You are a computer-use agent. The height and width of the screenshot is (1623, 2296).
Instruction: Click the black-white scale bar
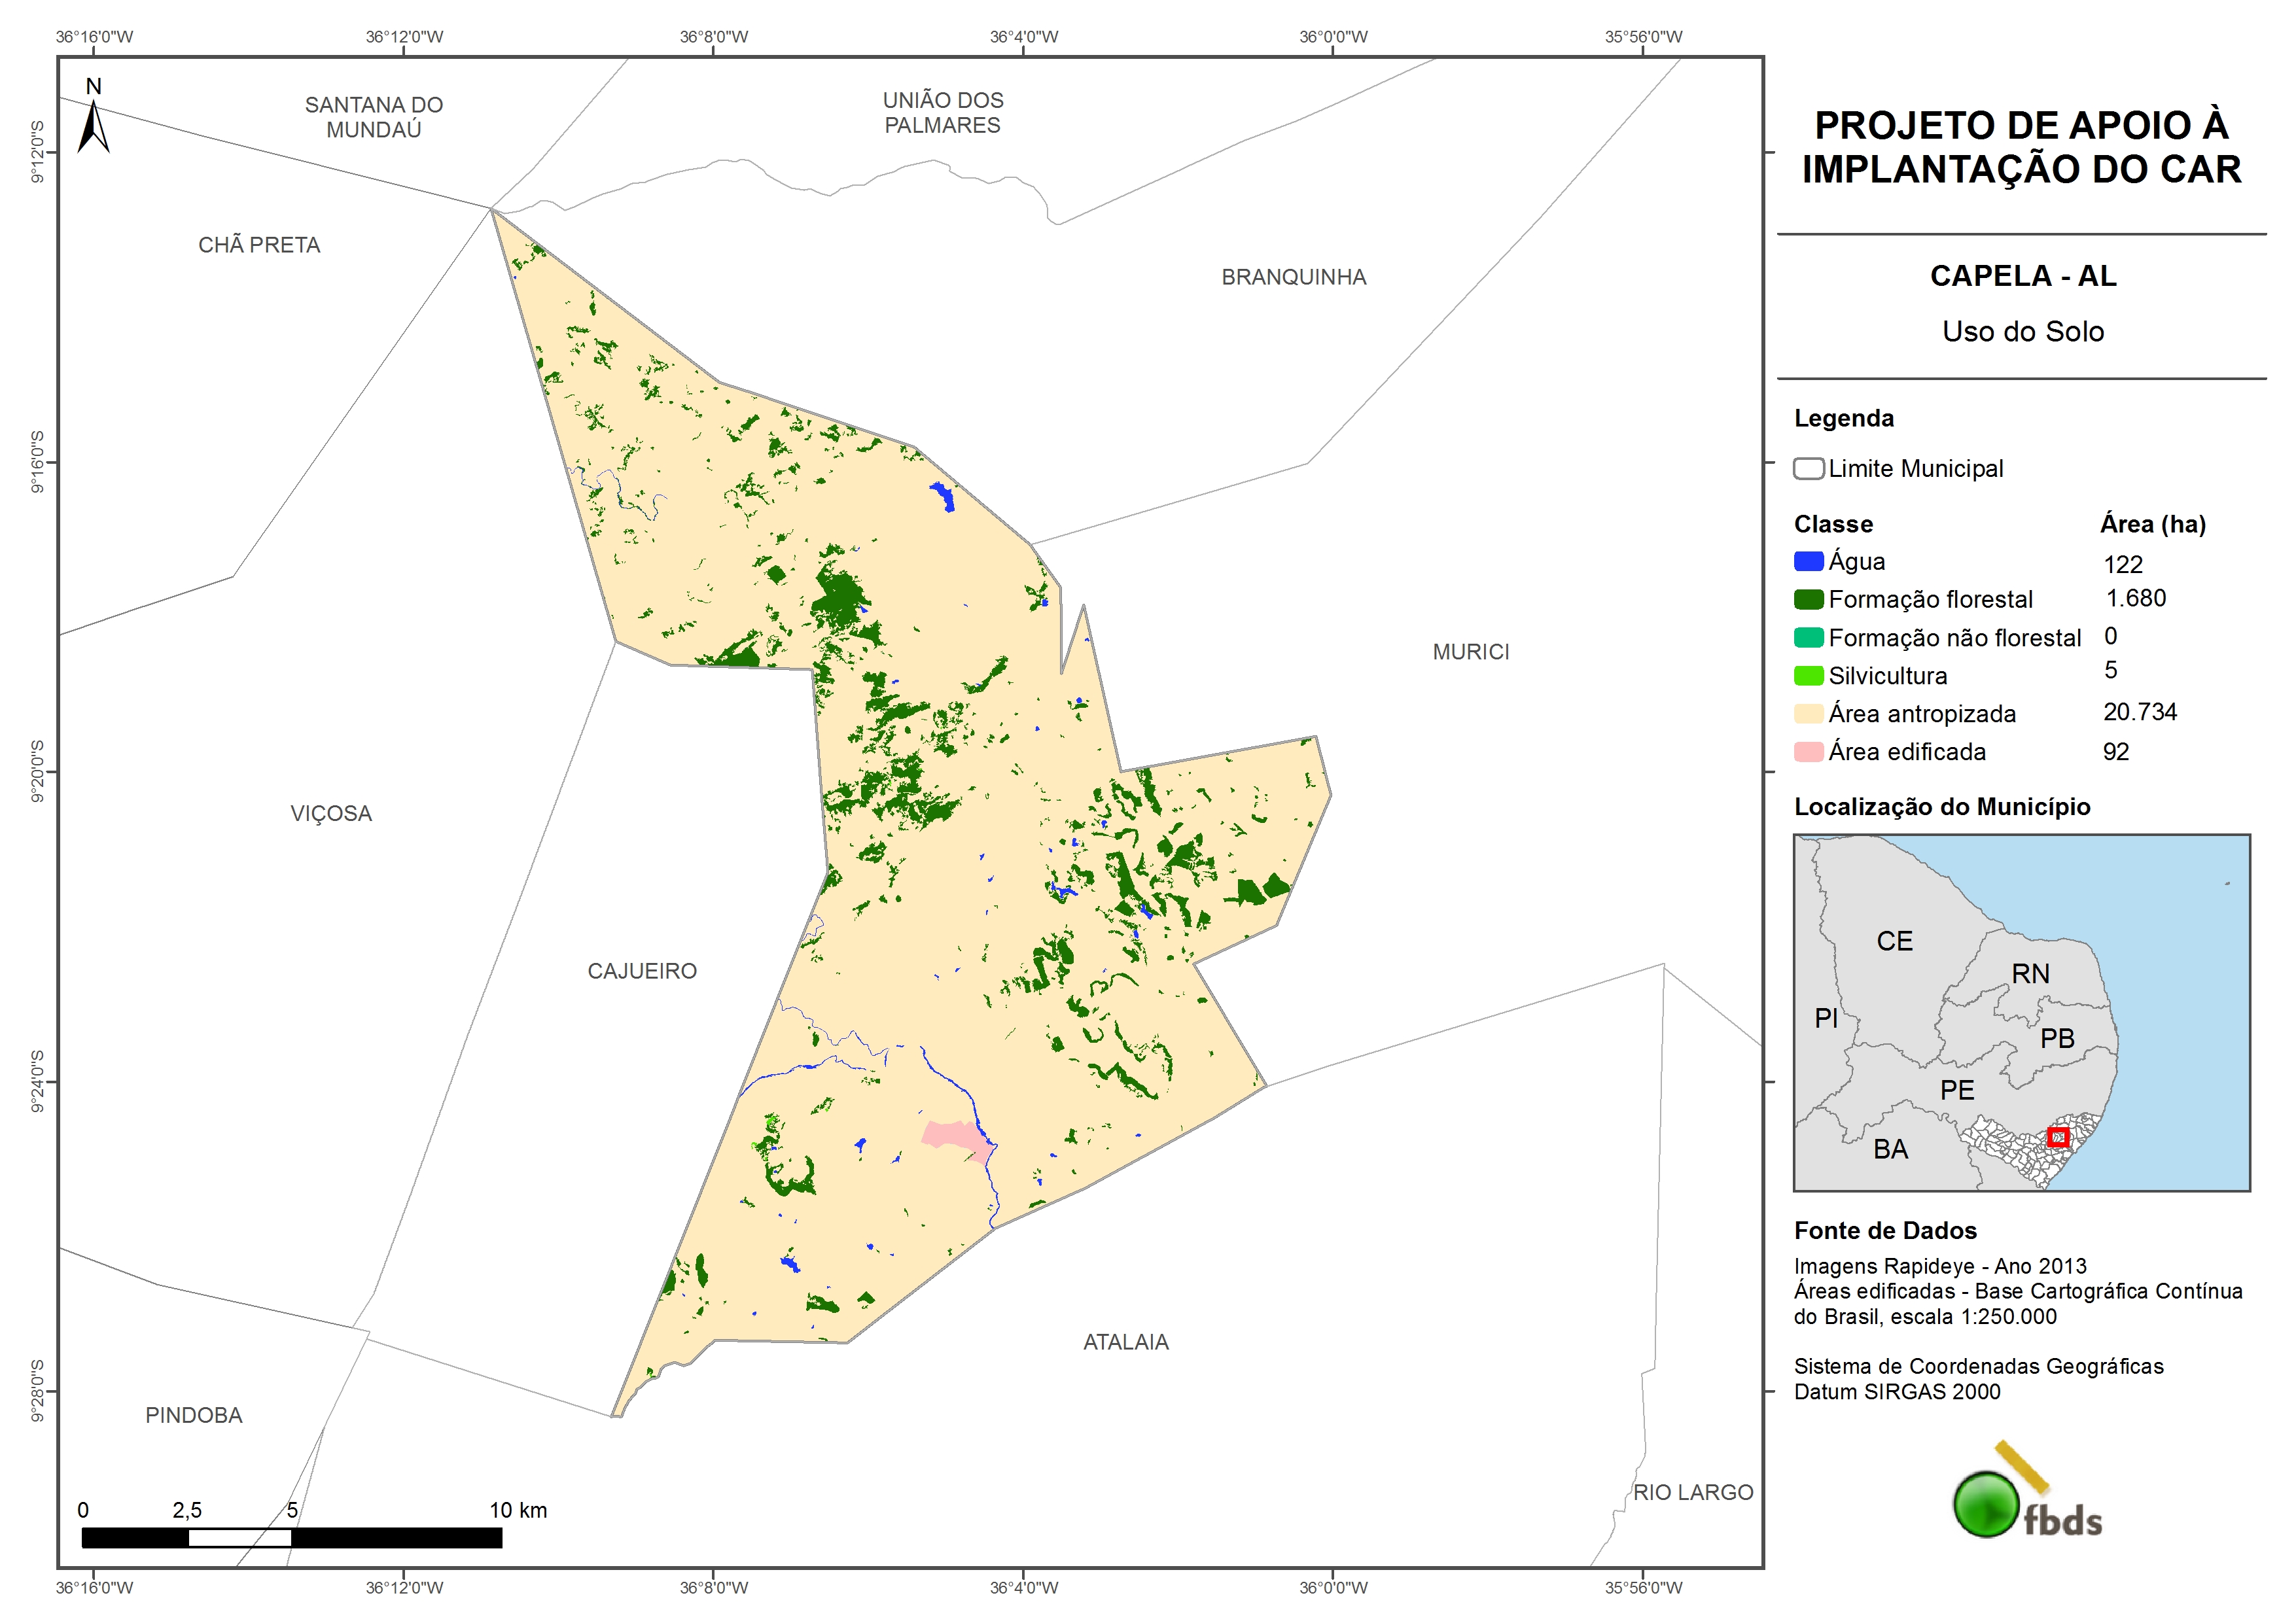[291, 1538]
